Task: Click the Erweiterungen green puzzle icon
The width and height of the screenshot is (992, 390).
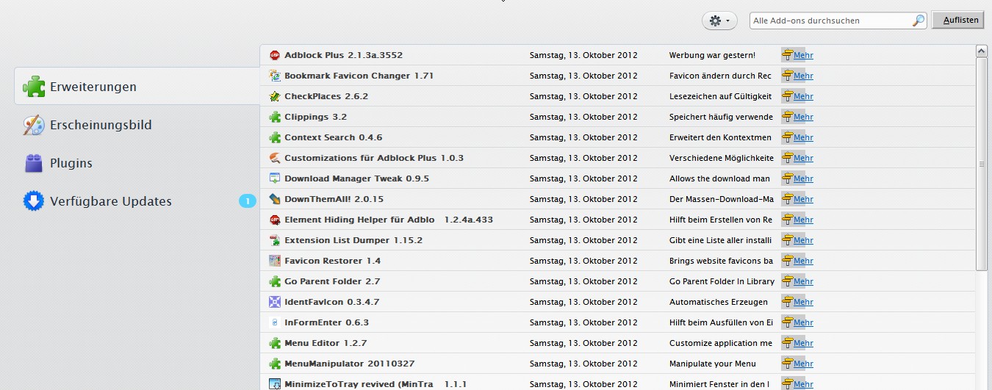Action: [x=34, y=87]
